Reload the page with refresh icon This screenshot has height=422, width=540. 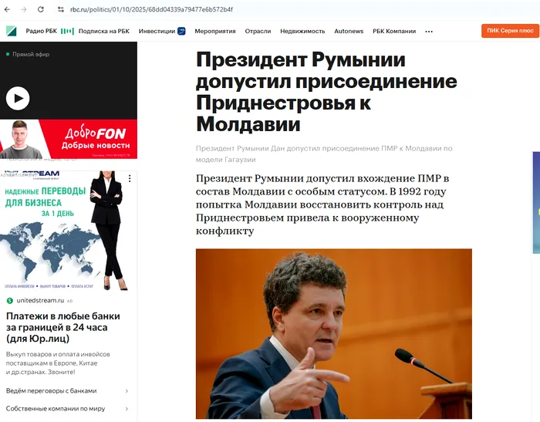pos(41,9)
